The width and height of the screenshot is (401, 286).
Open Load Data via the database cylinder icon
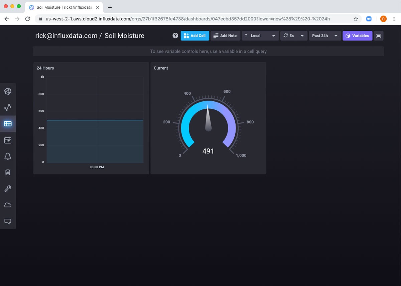[8, 173]
